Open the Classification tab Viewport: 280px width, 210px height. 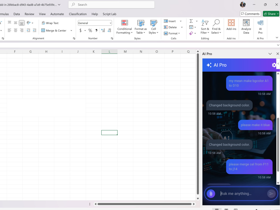pyautogui.click(x=78, y=14)
